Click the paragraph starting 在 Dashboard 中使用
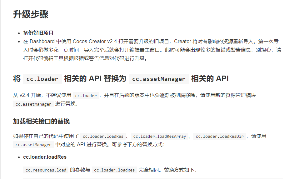The height and width of the screenshot is (179, 299). tap(152, 50)
